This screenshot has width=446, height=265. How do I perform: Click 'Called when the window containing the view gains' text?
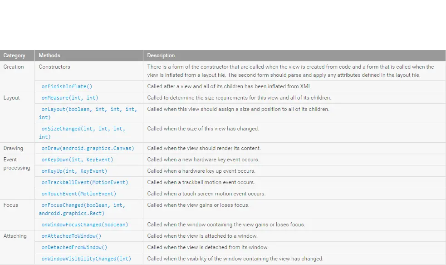click(x=226, y=225)
